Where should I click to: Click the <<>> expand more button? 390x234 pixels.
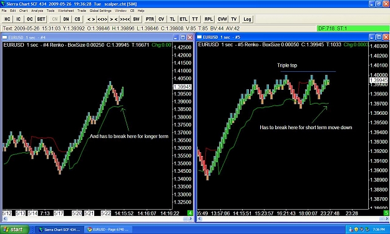click(102, 19)
